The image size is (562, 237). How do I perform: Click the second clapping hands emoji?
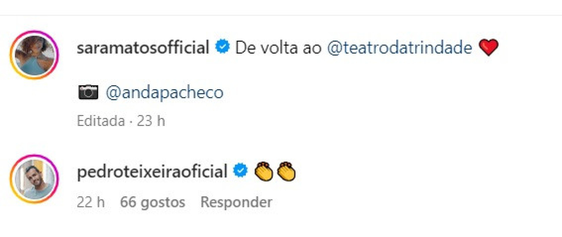coord(285,171)
